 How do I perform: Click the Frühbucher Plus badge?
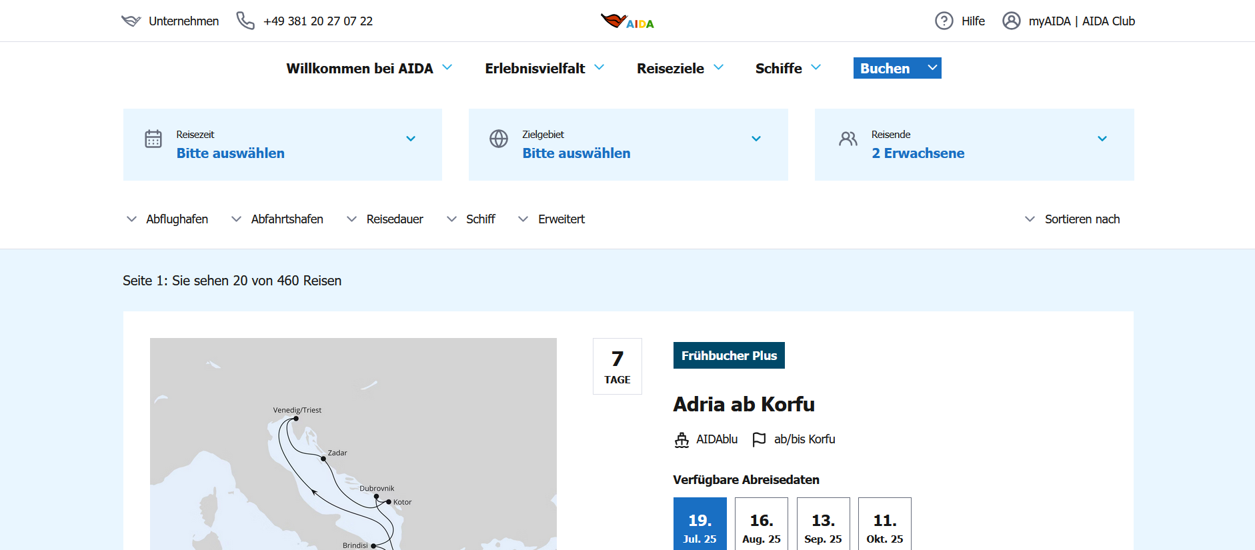pyautogui.click(x=729, y=355)
